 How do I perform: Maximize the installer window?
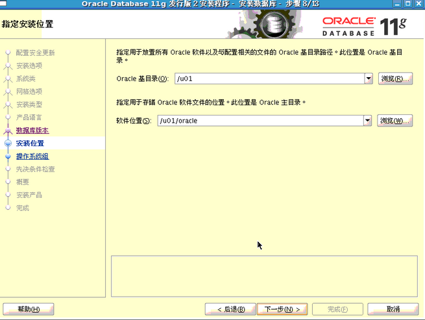(407, 4)
